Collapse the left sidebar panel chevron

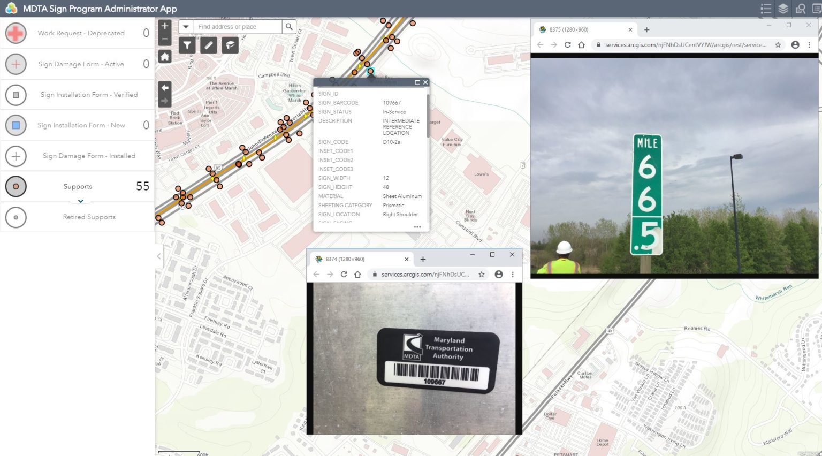[x=158, y=256]
